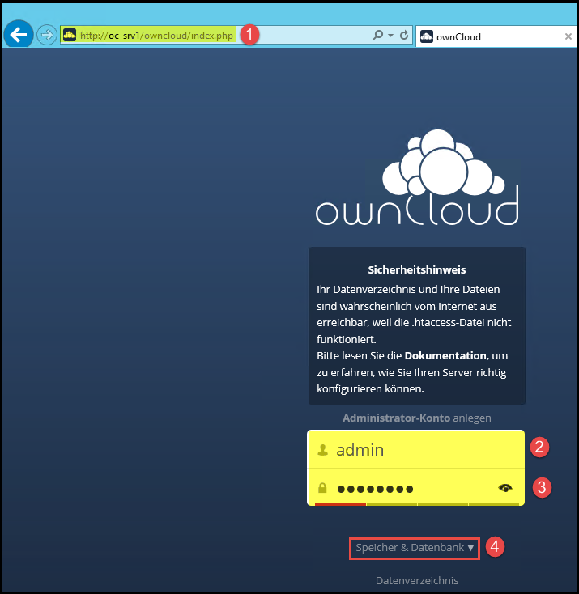Click the Datenverzeichnis label

click(416, 580)
